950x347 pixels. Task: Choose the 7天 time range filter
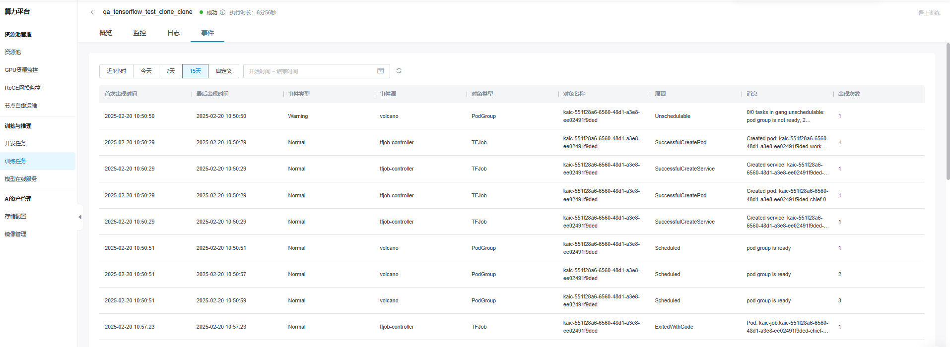point(170,71)
